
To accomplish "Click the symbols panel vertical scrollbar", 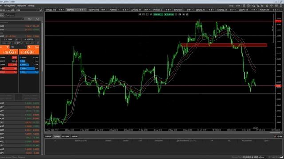I will (42, 47).
